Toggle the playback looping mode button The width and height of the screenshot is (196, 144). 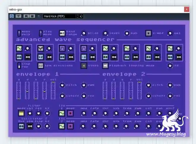(105, 66)
